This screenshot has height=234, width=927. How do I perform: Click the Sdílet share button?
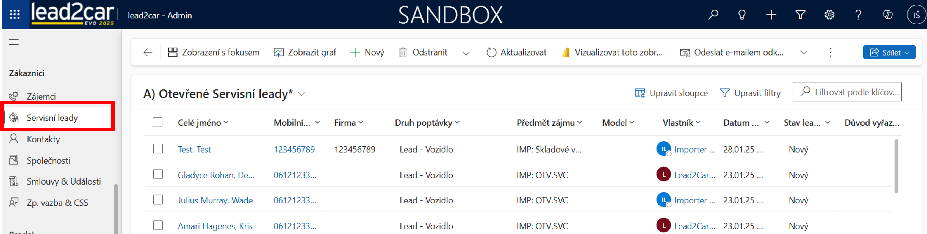[x=889, y=53]
